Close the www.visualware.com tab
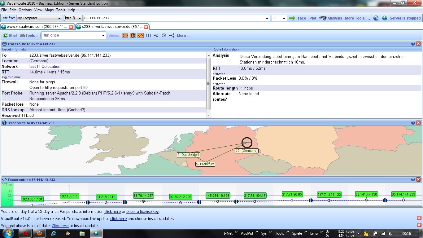Viewport: 423px width, 238px height. tap(71, 27)
